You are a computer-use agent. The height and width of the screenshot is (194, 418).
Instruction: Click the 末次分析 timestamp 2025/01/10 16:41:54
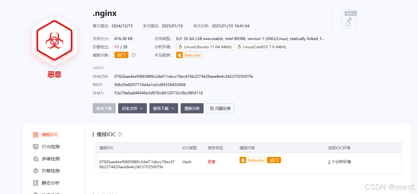coord(231,26)
